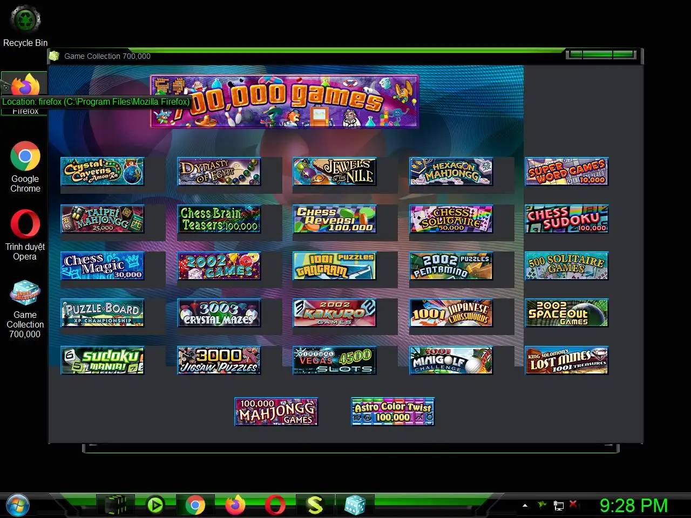
Task: Launch 2002 Kakuro Games
Action: point(335,313)
